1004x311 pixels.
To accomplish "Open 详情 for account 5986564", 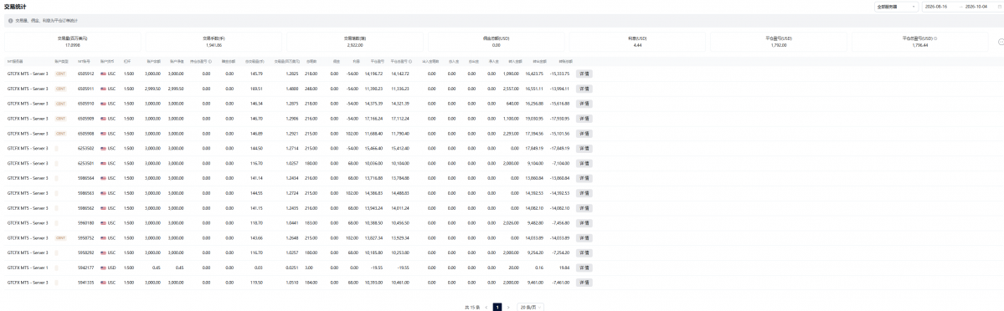I will 584,178.
